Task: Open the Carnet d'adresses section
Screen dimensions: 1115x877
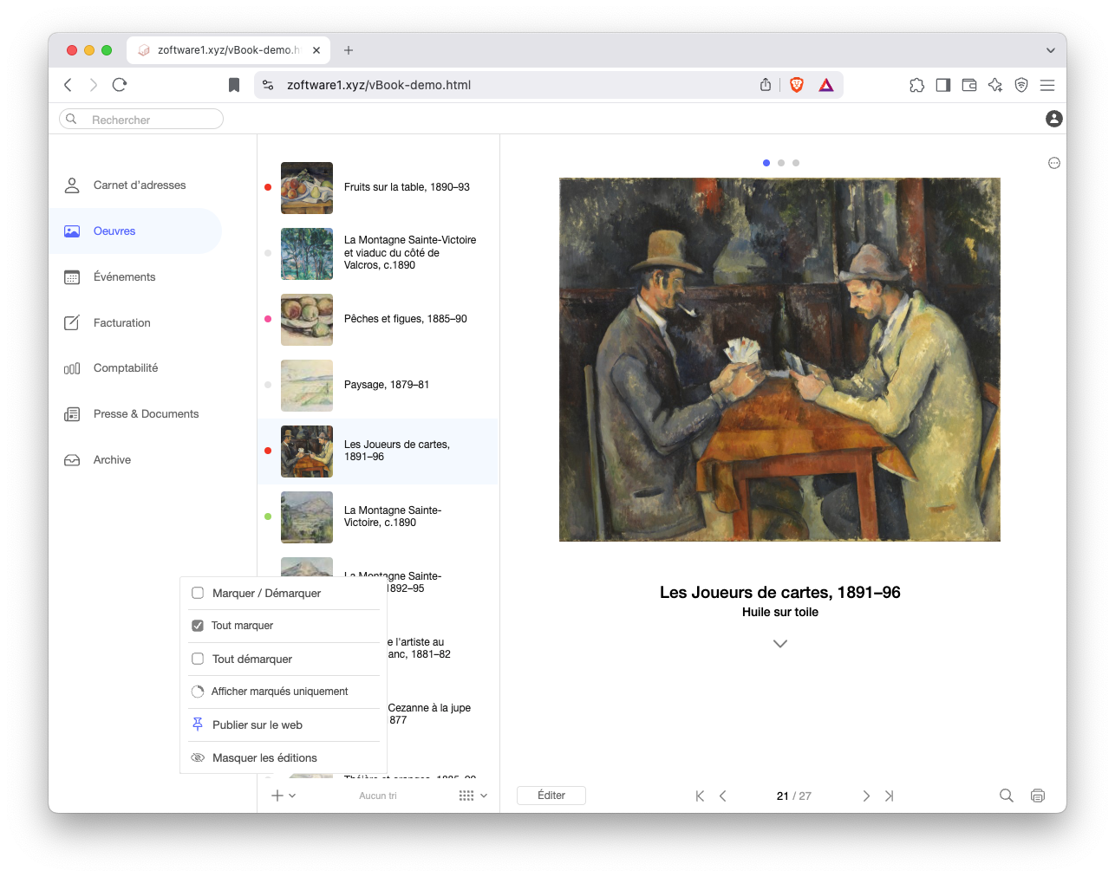Action: 139,185
